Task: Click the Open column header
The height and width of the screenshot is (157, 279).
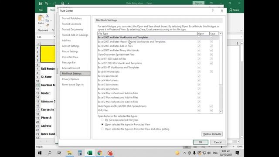Action: [x=203, y=34]
